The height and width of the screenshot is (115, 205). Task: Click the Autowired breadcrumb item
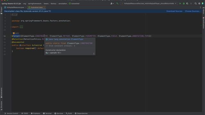[74, 4]
